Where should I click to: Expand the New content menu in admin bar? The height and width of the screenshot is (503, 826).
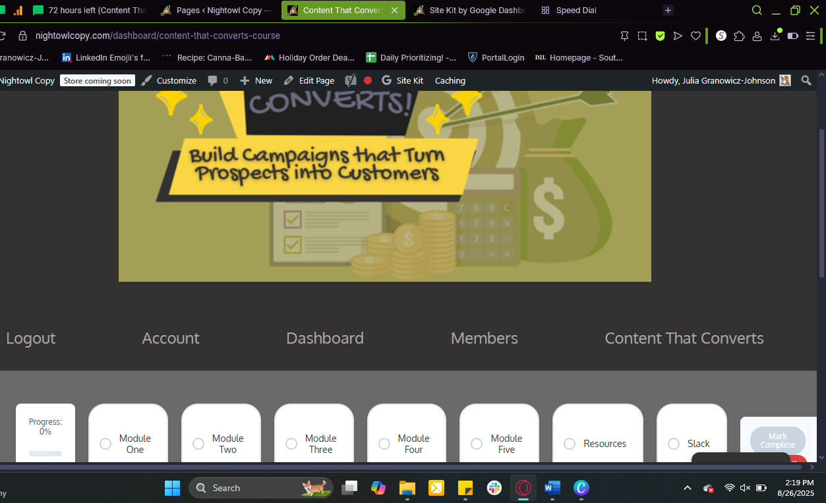(x=256, y=80)
